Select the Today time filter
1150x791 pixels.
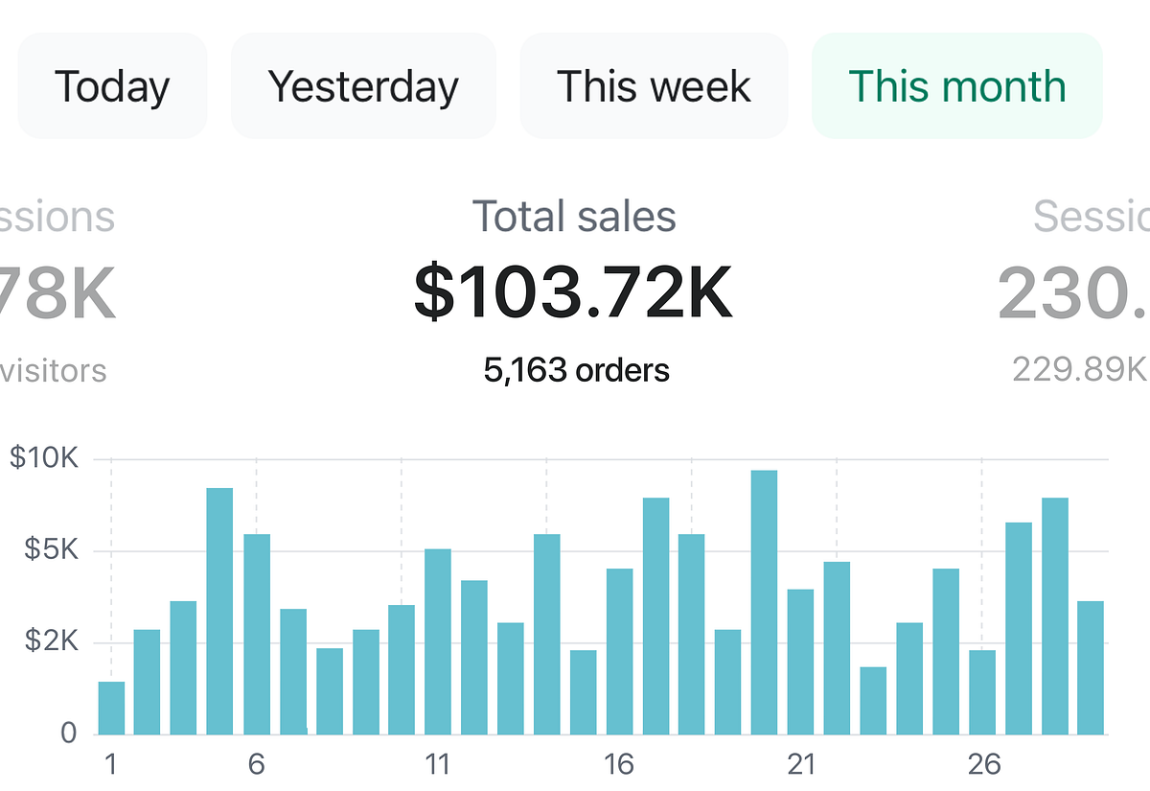pos(111,85)
